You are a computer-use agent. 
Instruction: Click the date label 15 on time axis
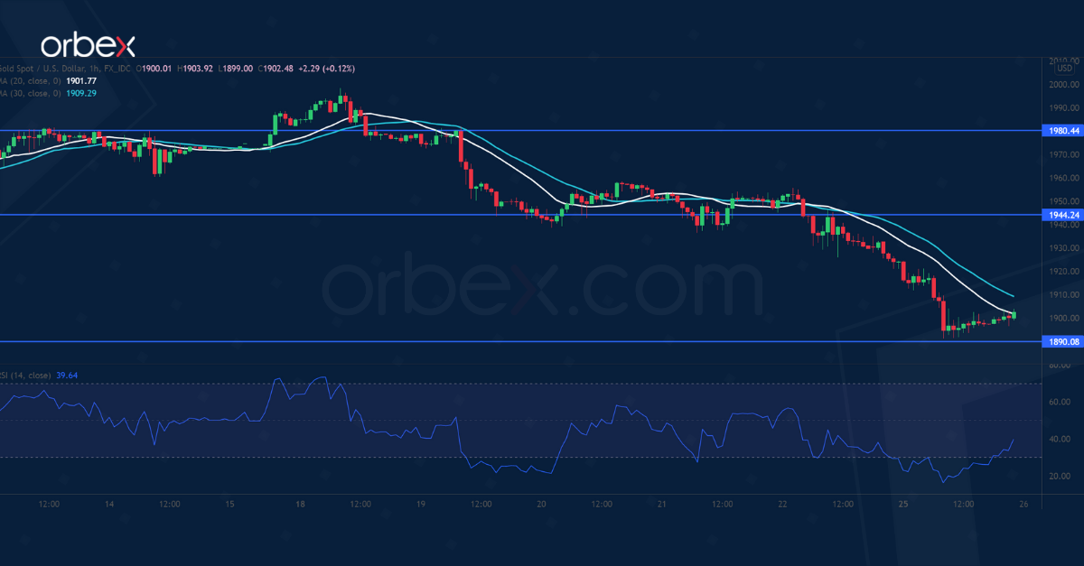pos(229,505)
